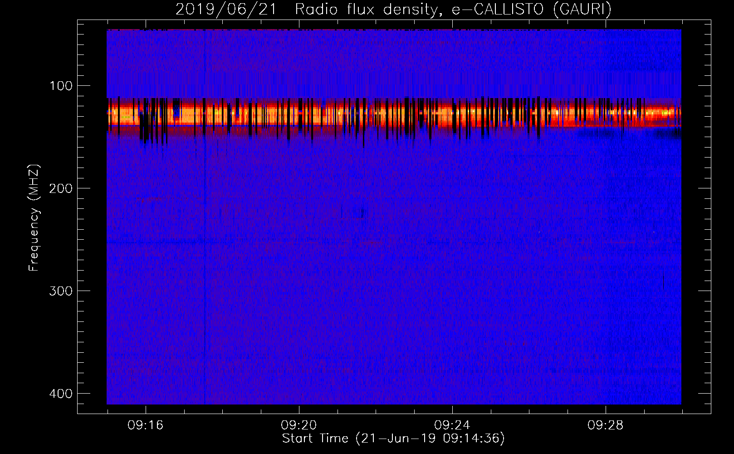This screenshot has width=734, height=454.
Task: Click the 200 frequency tick label
Action: pyautogui.click(x=61, y=188)
